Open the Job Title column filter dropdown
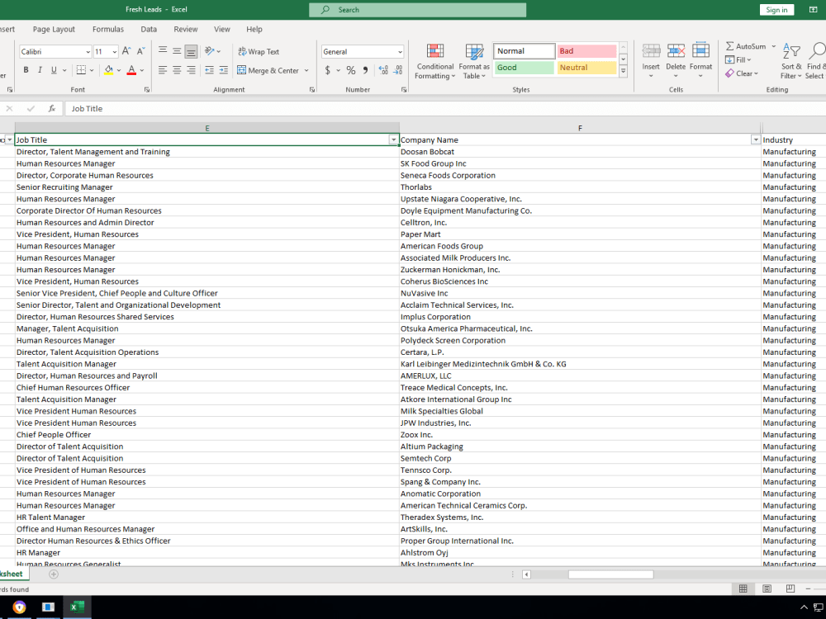The width and height of the screenshot is (826, 619). coord(393,140)
